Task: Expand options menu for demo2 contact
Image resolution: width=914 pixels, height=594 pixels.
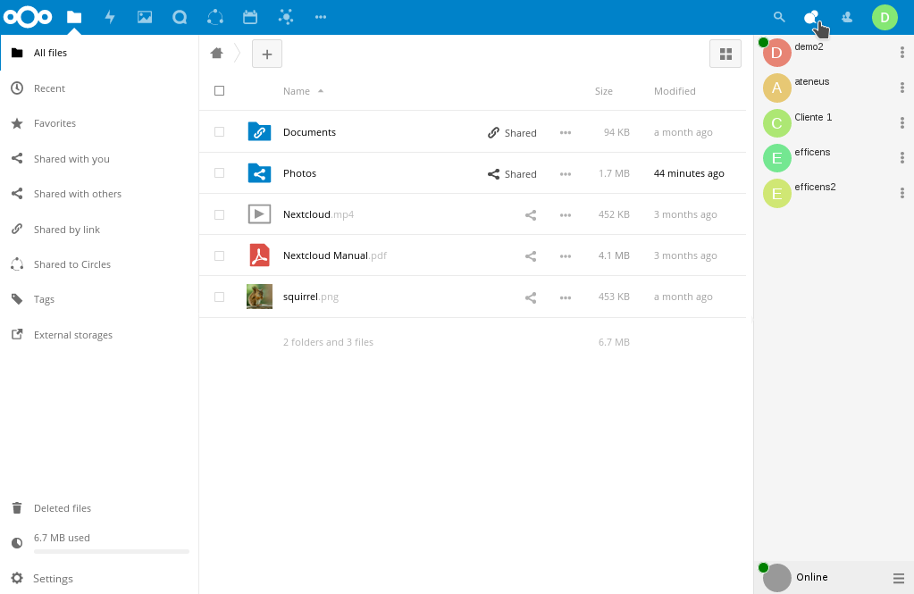Action: click(x=901, y=53)
